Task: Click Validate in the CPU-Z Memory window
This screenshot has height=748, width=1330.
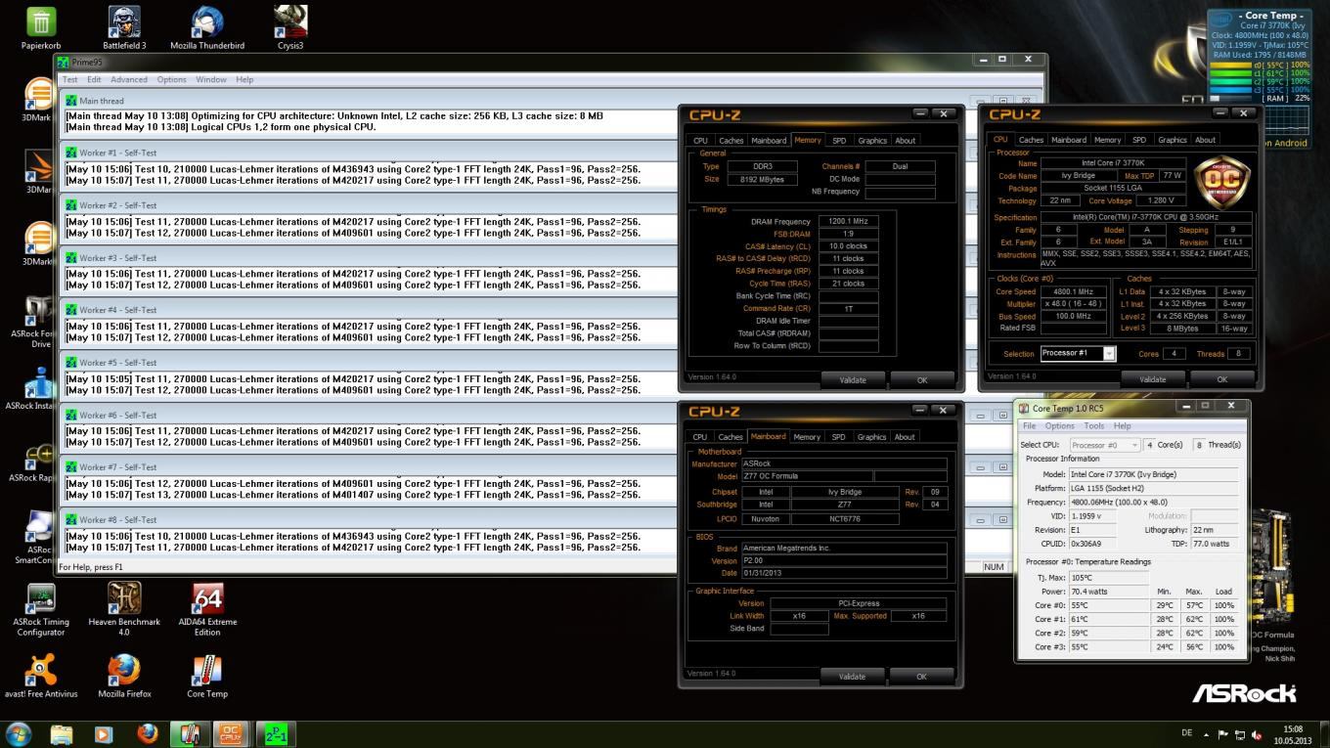Action: (853, 379)
